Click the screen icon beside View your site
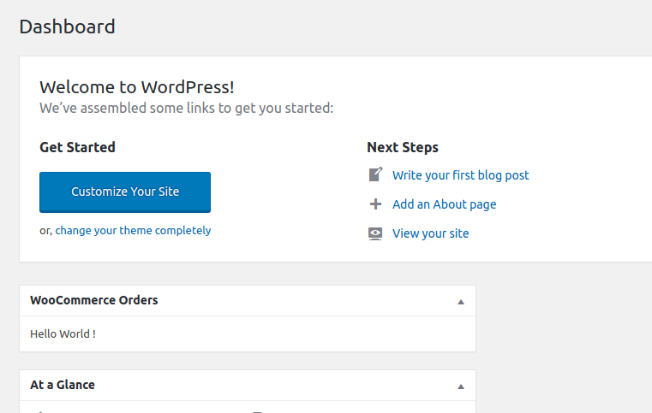 tap(375, 233)
